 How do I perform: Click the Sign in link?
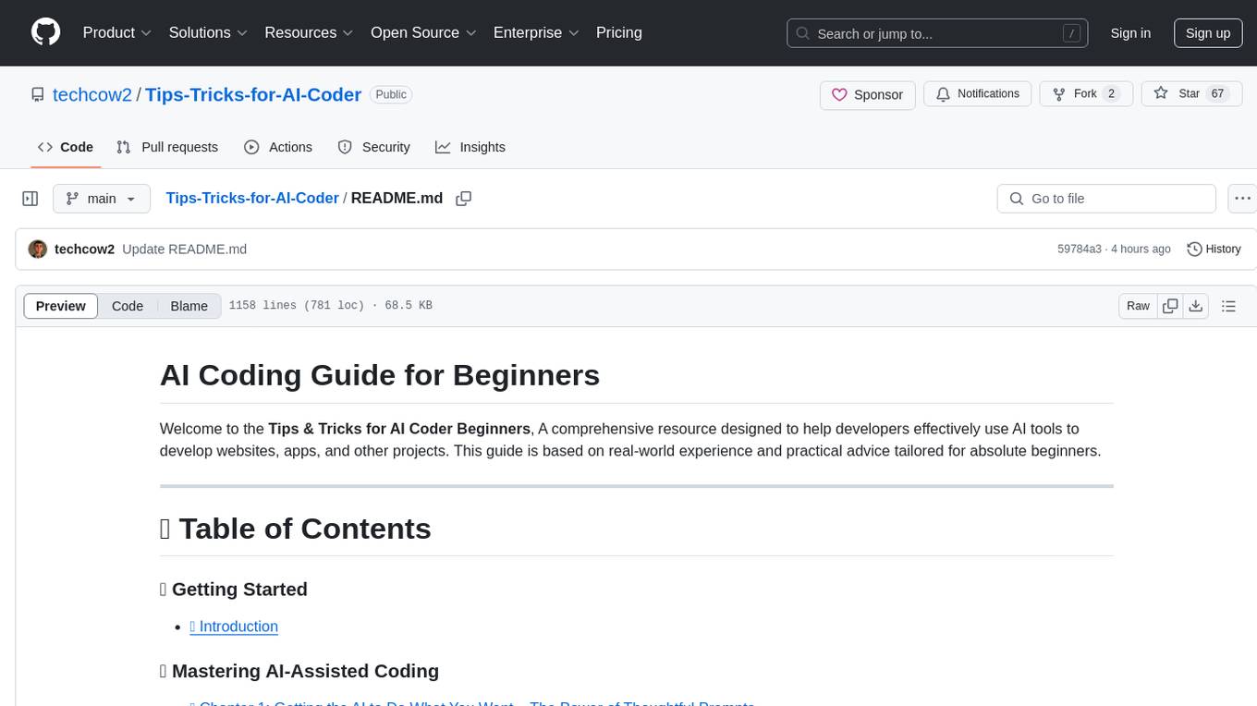(1130, 33)
